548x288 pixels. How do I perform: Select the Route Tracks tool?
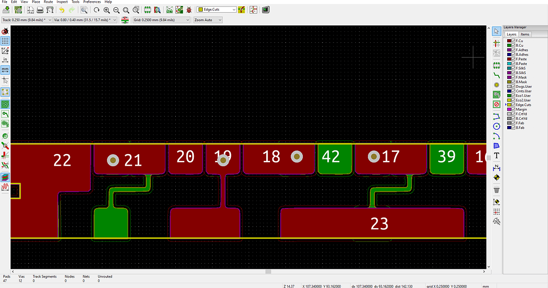tap(496, 75)
